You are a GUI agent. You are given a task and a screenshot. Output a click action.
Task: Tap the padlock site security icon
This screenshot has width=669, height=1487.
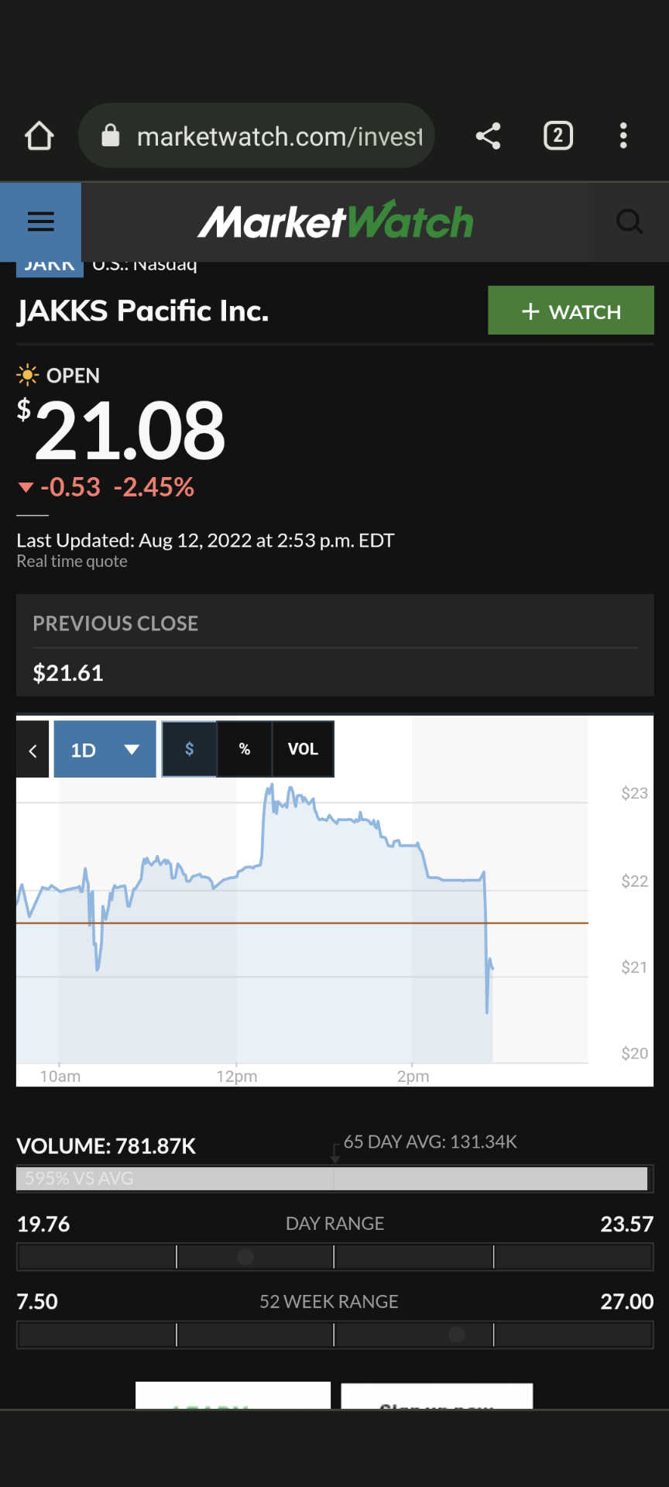(111, 136)
